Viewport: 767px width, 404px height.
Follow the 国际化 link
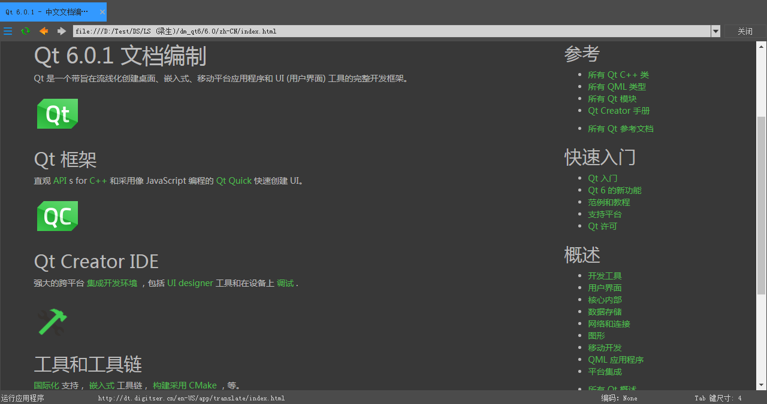tap(46, 385)
